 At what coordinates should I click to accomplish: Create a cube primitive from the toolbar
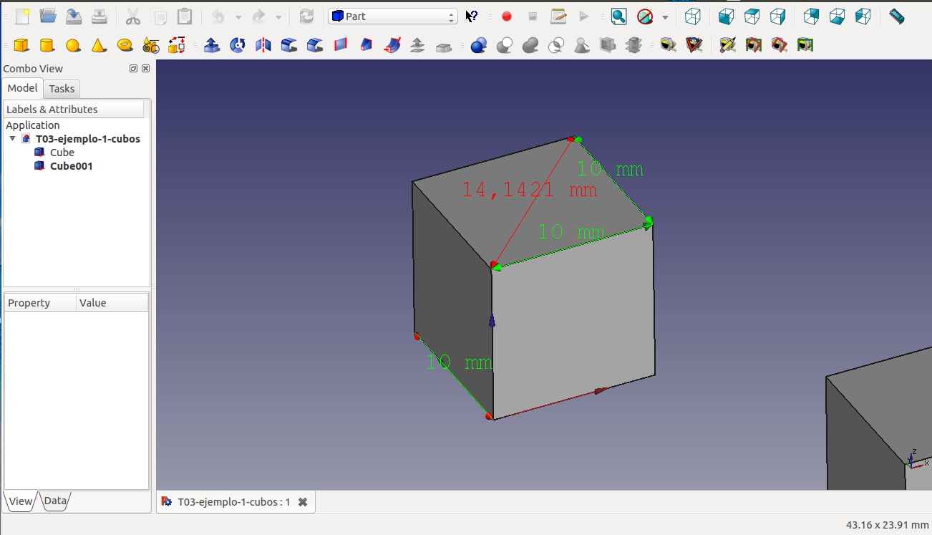pyautogui.click(x=21, y=46)
